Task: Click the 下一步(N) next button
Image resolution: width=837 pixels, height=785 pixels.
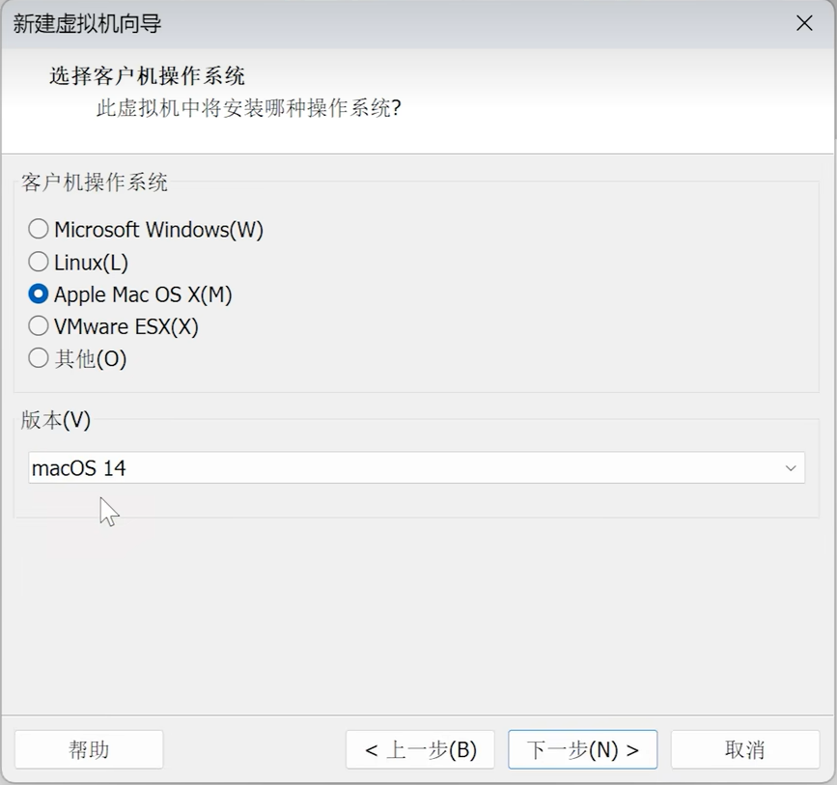Action: [x=582, y=748]
